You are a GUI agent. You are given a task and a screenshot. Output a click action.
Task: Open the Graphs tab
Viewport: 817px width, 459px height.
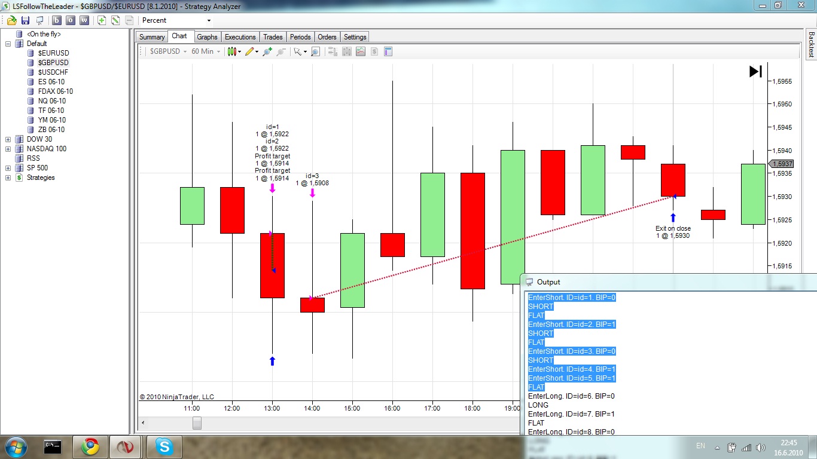pyautogui.click(x=207, y=37)
